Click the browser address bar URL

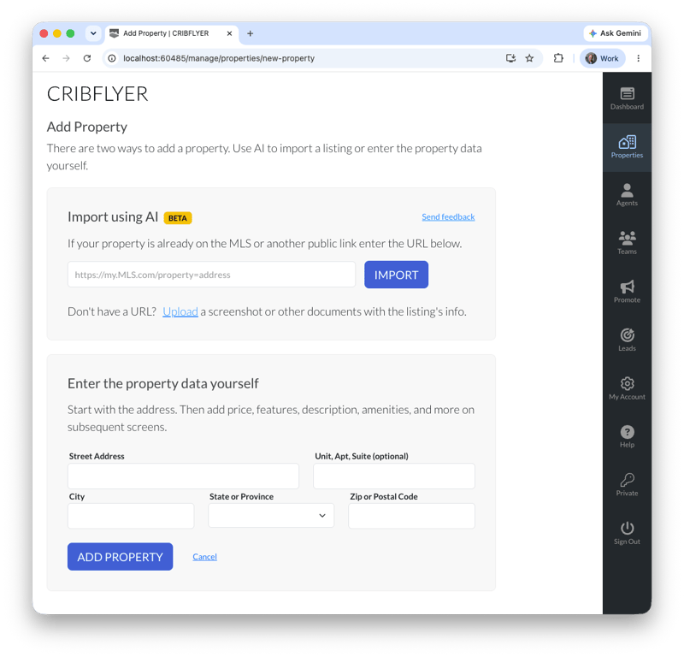219,58
